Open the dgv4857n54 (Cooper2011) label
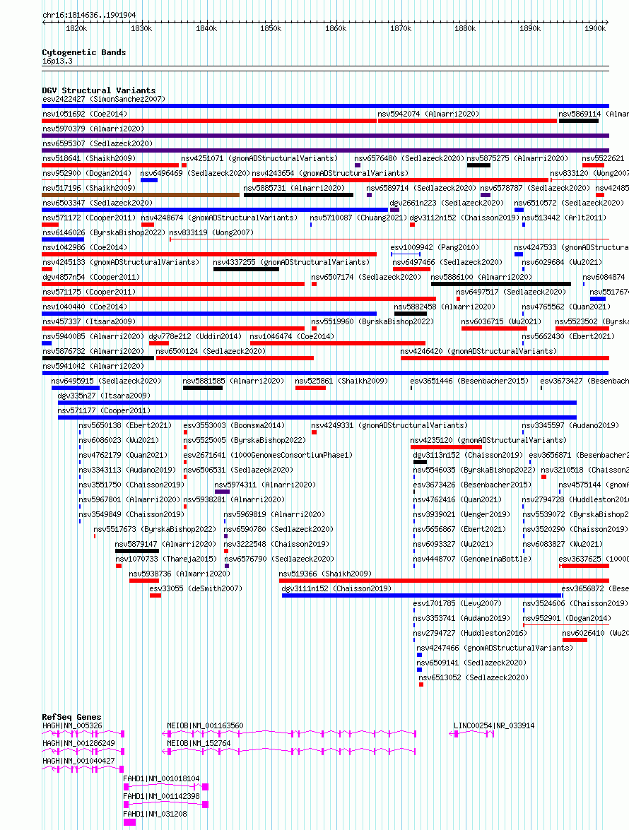The width and height of the screenshot is (629, 830). (x=91, y=277)
